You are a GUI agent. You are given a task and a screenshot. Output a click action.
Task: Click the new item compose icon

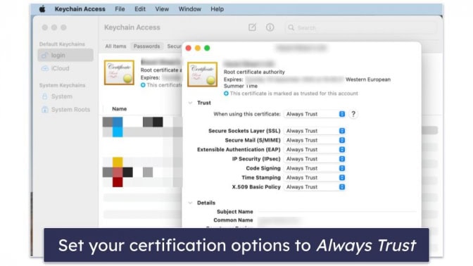[252, 27]
